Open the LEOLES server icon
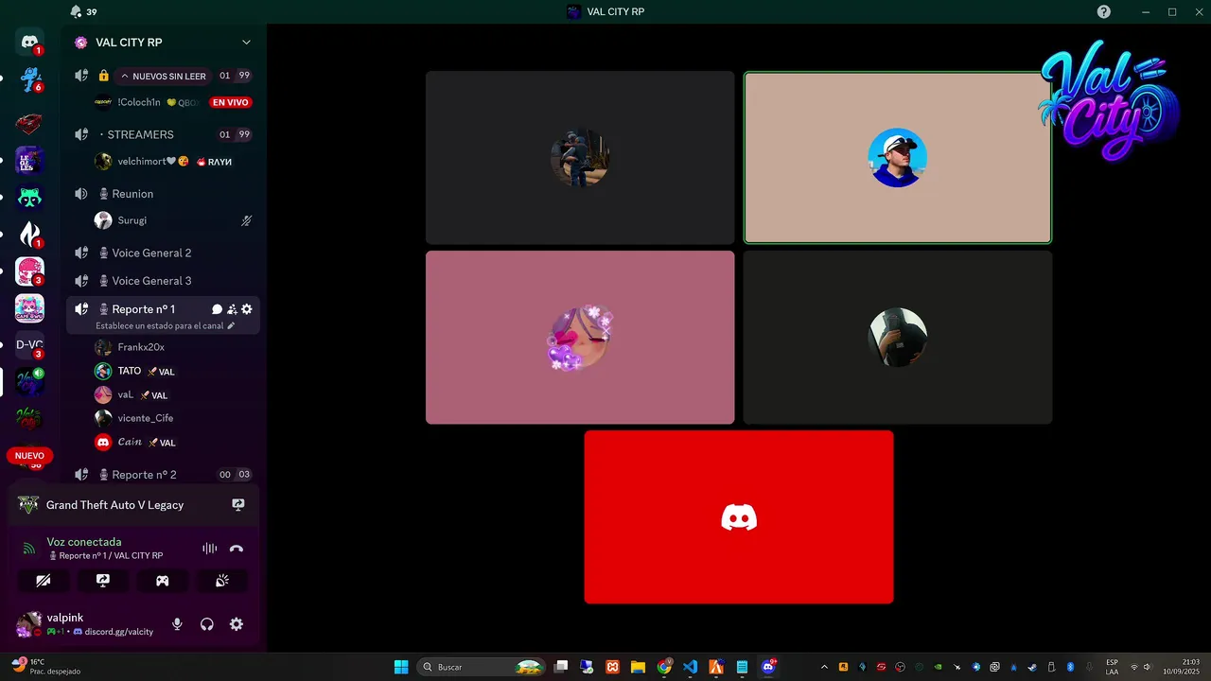The height and width of the screenshot is (681, 1211). point(29,160)
